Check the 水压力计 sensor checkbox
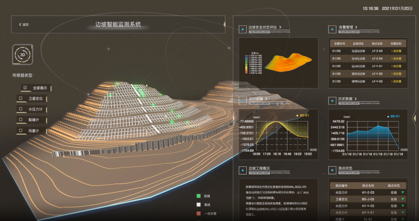Viewport: 419px width, 221px height. [x=21, y=109]
